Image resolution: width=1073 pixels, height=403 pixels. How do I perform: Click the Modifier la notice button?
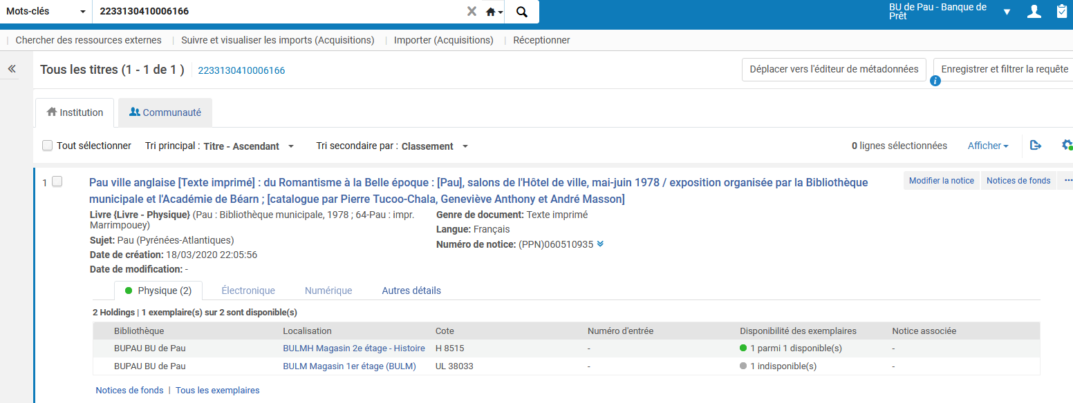coord(941,181)
